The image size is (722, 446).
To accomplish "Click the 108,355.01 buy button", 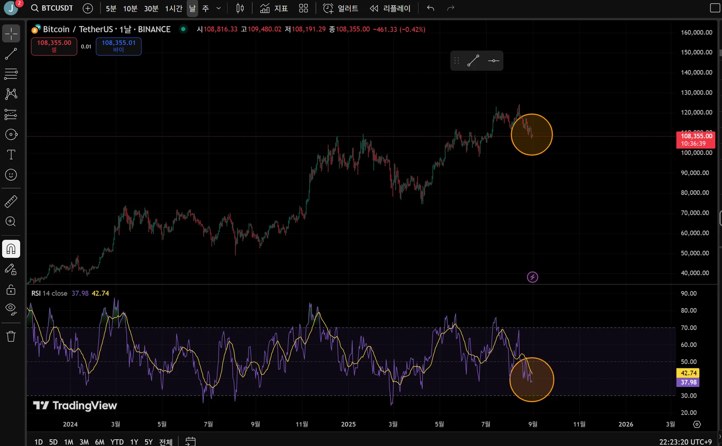I will pyautogui.click(x=119, y=46).
